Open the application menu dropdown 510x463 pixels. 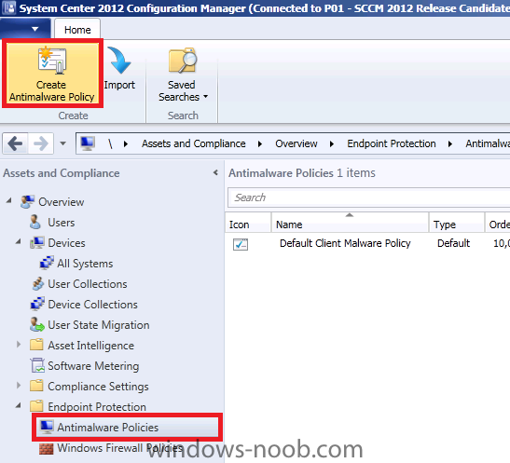tap(25, 29)
